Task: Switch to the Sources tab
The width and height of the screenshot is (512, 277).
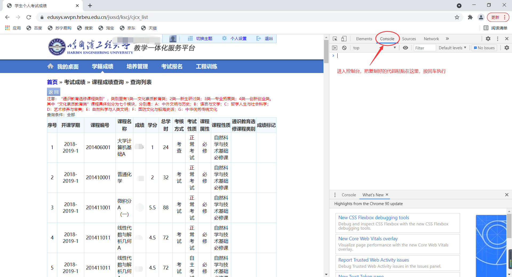Action: coord(409,39)
